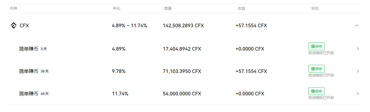Select the 3天 term tag
Viewport: 370px width, 112px height.
(44, 49)
